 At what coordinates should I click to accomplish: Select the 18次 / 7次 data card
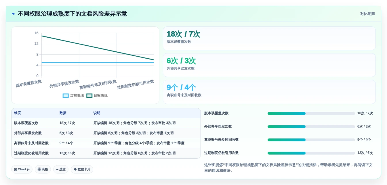[x=269, y=38]
